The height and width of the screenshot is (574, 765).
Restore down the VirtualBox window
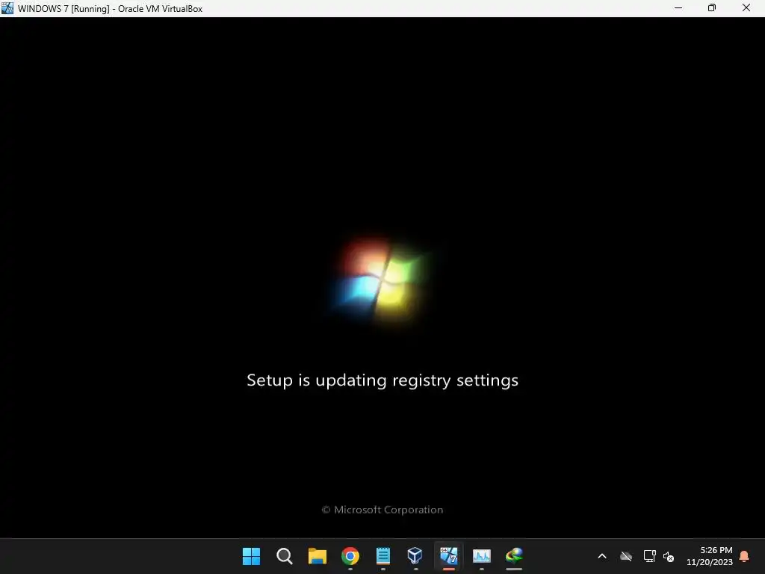[712, 7]
